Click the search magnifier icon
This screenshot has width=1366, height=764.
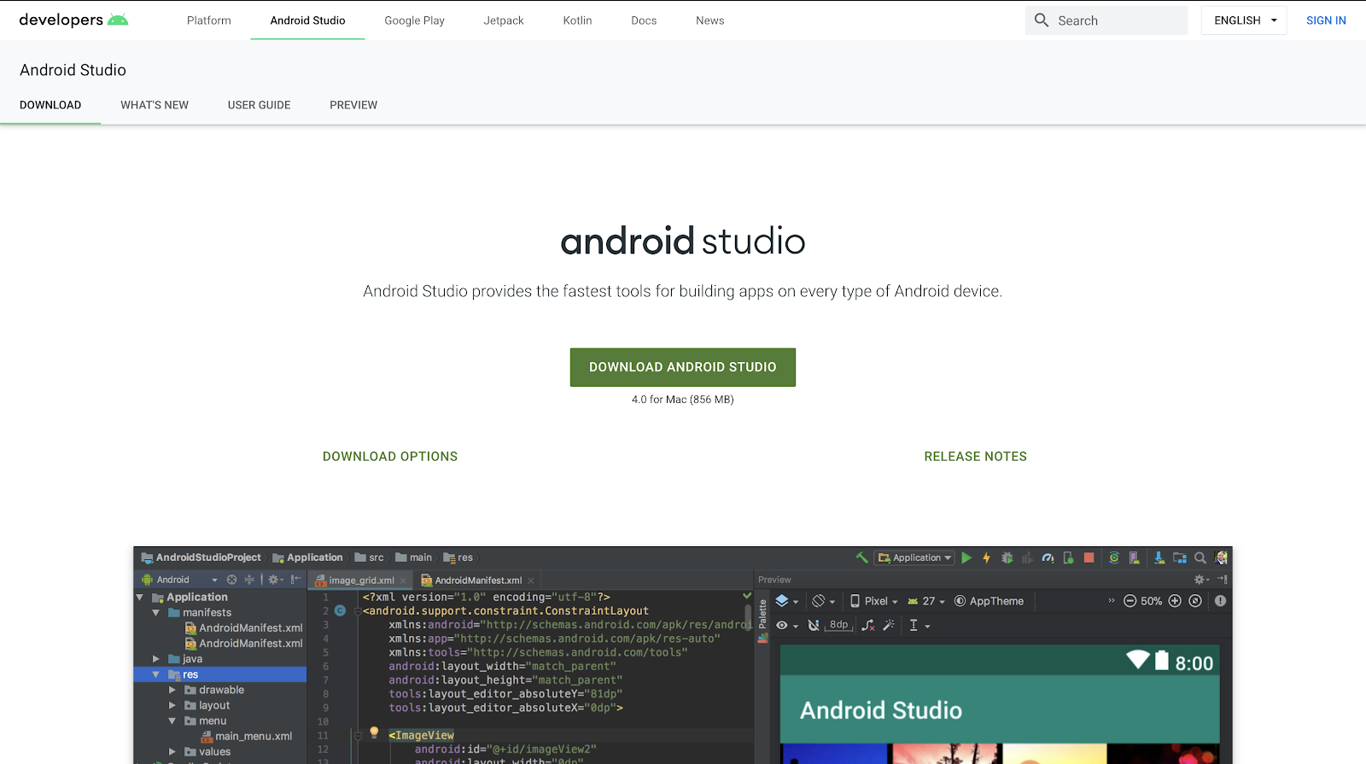1042,20
